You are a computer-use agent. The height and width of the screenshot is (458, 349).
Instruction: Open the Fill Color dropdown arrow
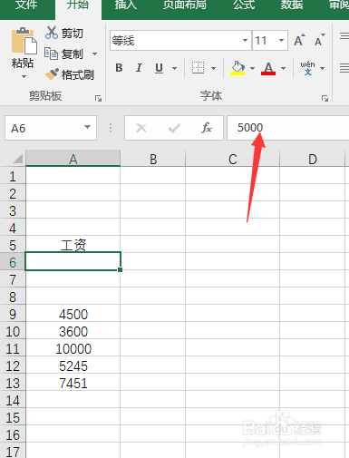click(x=252, y=68)
